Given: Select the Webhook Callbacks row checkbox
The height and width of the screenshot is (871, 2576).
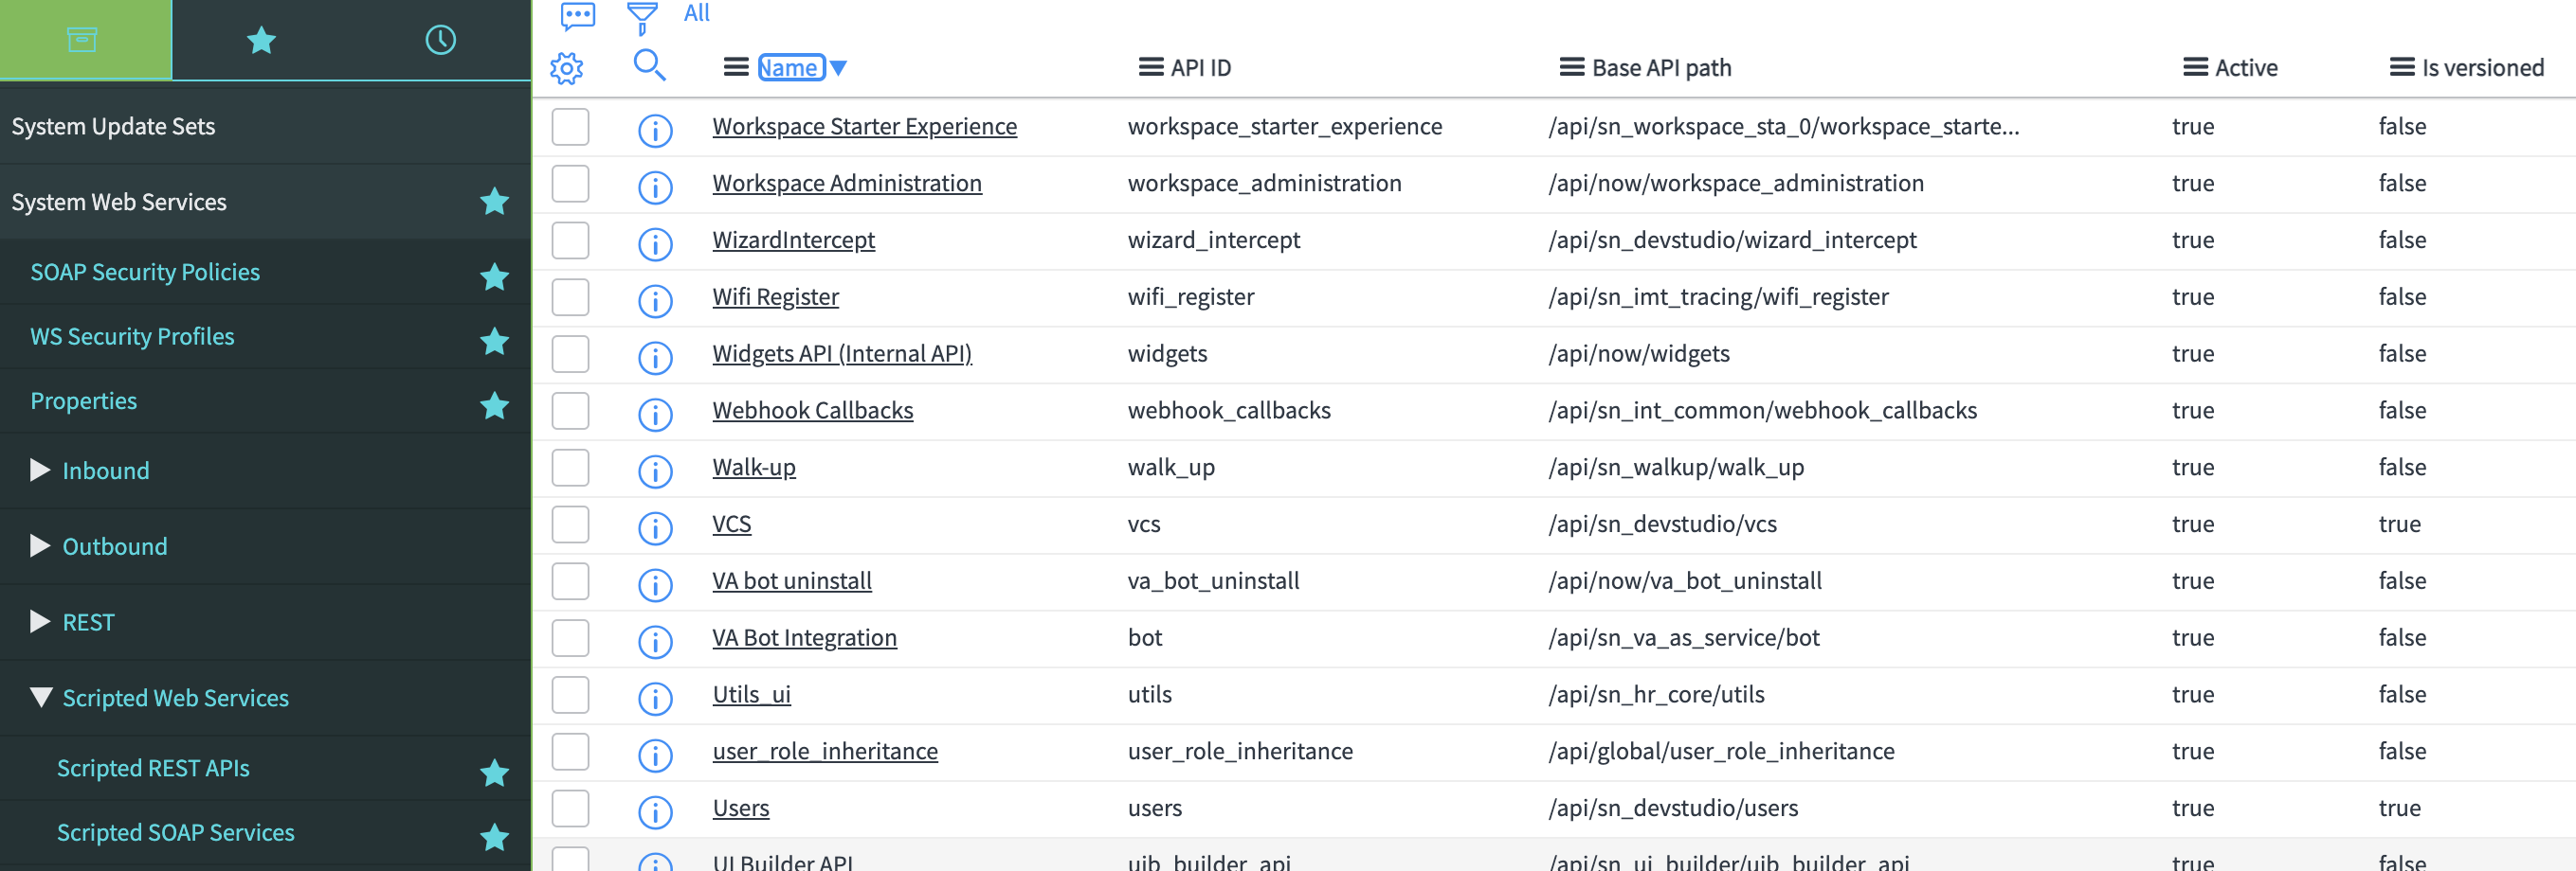Looking at the screenshot, I should (x=570, y=411).
